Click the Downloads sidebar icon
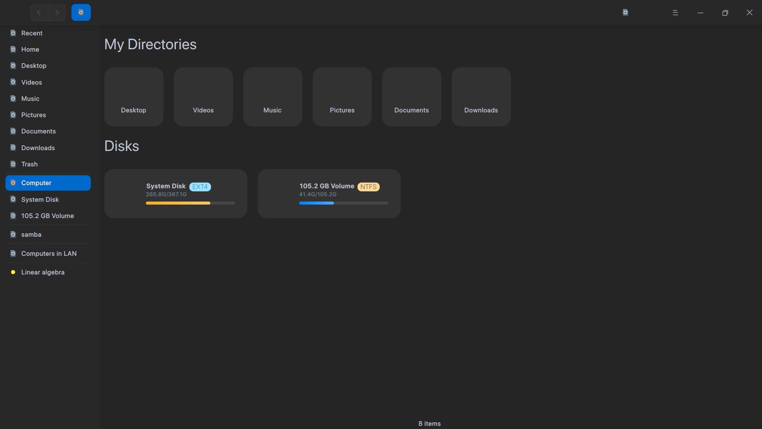This screenshot has width=762, height=429. [x=13, y=148]
